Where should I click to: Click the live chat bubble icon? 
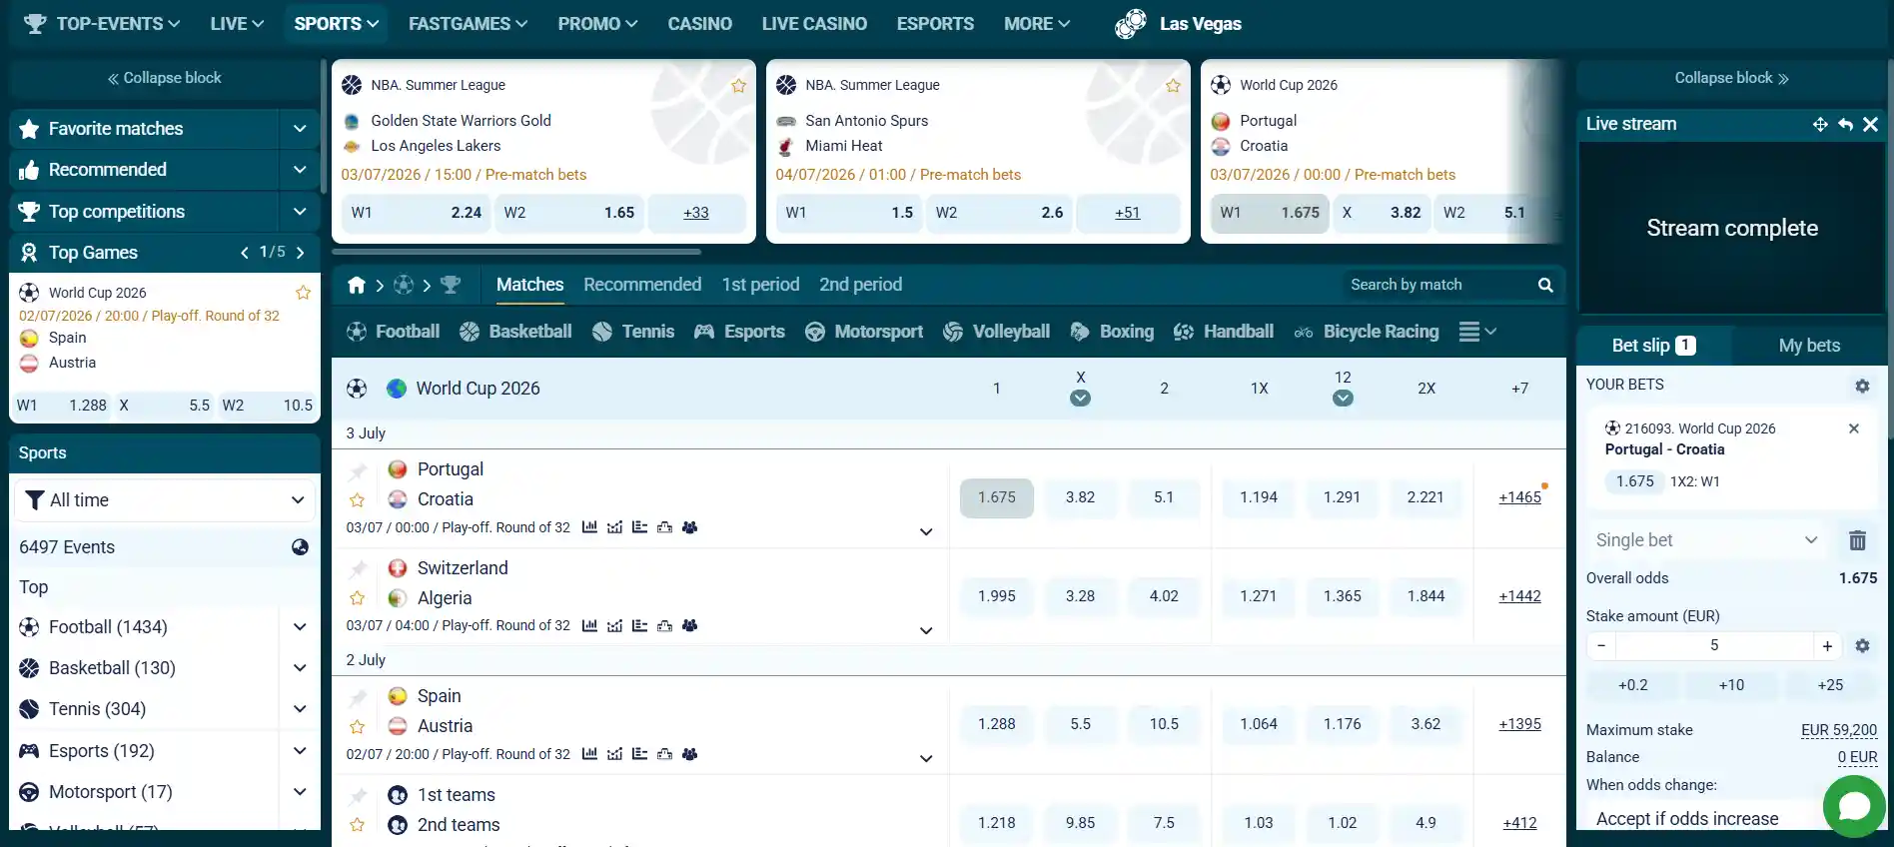tap(1854, 805)
